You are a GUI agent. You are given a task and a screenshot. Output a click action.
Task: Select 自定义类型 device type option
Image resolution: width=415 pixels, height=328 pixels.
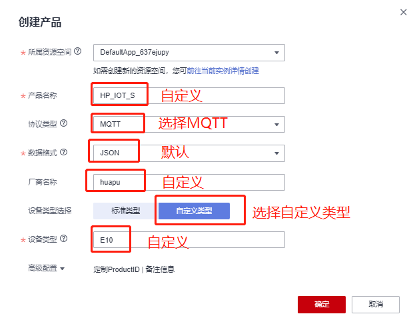194,211
